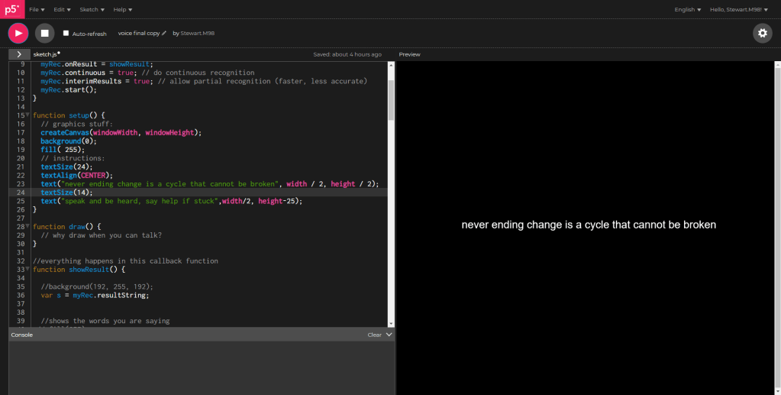Expand the file sidebar with the chevron arrow

tap(19, 54)
